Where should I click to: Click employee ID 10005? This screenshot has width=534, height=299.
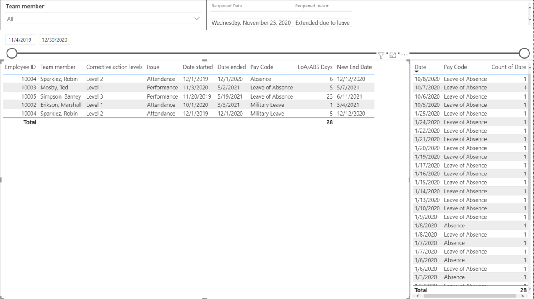pos(29,96)
